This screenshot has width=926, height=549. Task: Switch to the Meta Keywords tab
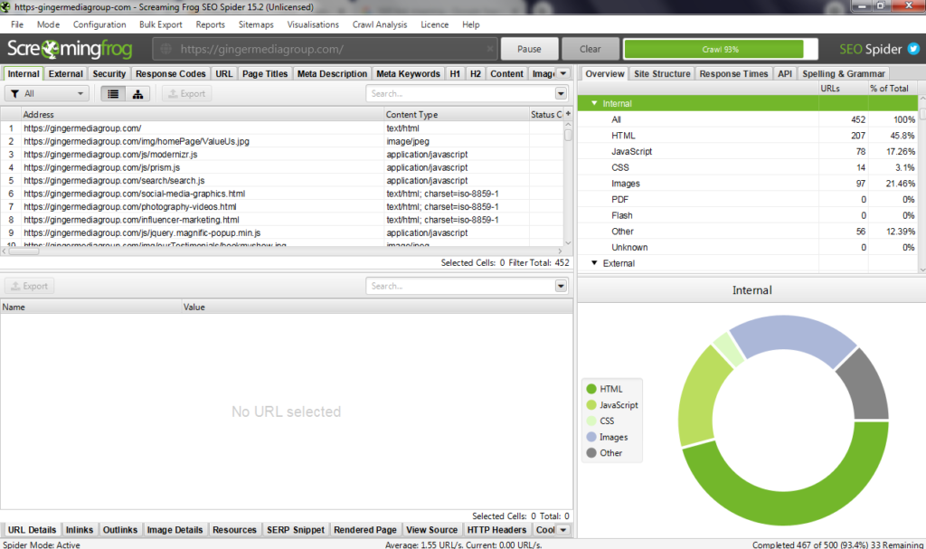click(x=408, y=74)
